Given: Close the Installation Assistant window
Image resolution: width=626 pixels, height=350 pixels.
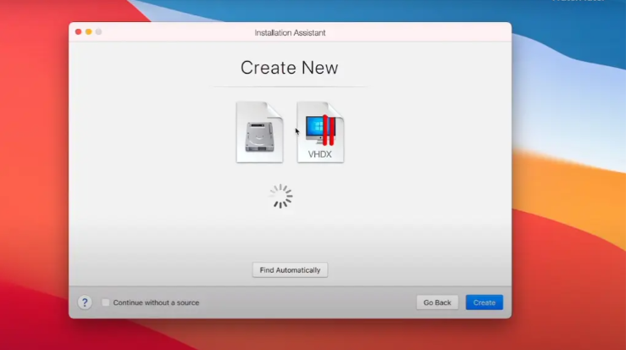Looking at the screenshot, I should [x=79, y=32].
